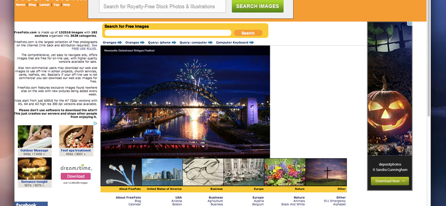
Task: Open the Latest menu item
Action: point(45,5)
